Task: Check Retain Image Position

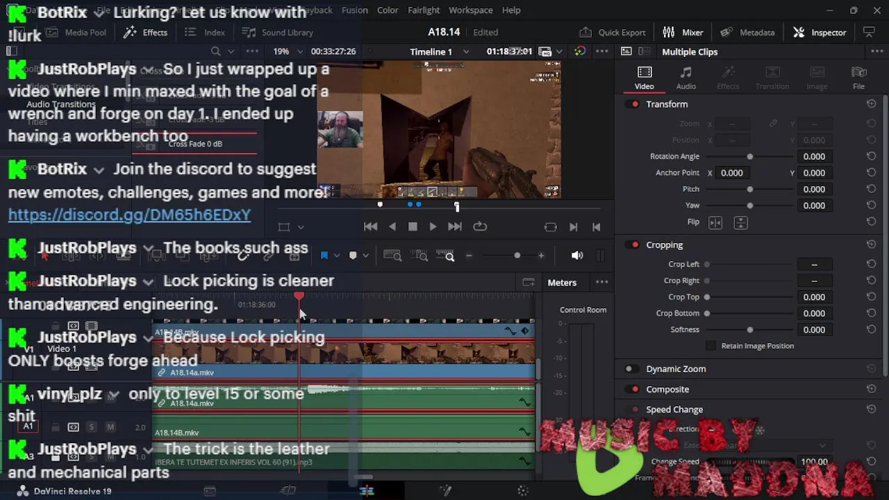Action: 711,346
